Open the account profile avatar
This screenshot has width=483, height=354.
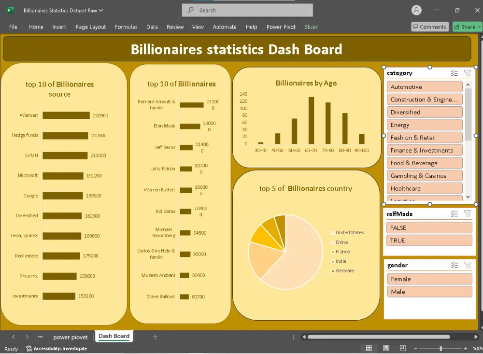(x=416, y=10)
